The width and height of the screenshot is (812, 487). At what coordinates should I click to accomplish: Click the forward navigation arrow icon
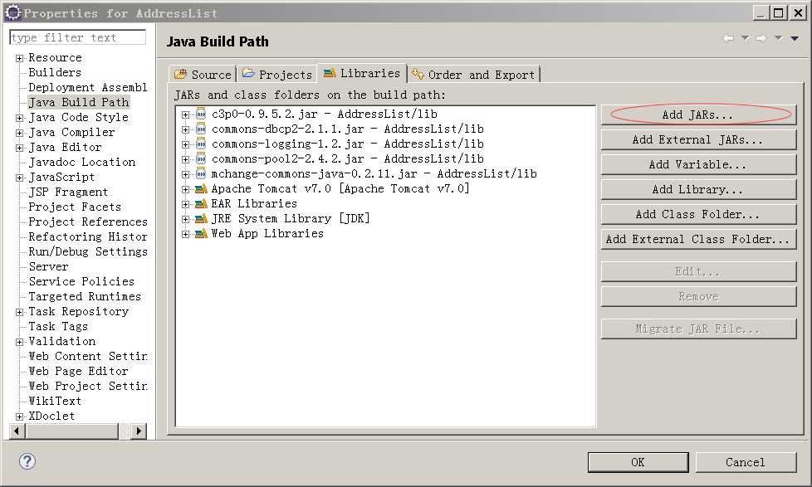coord(761,38)
